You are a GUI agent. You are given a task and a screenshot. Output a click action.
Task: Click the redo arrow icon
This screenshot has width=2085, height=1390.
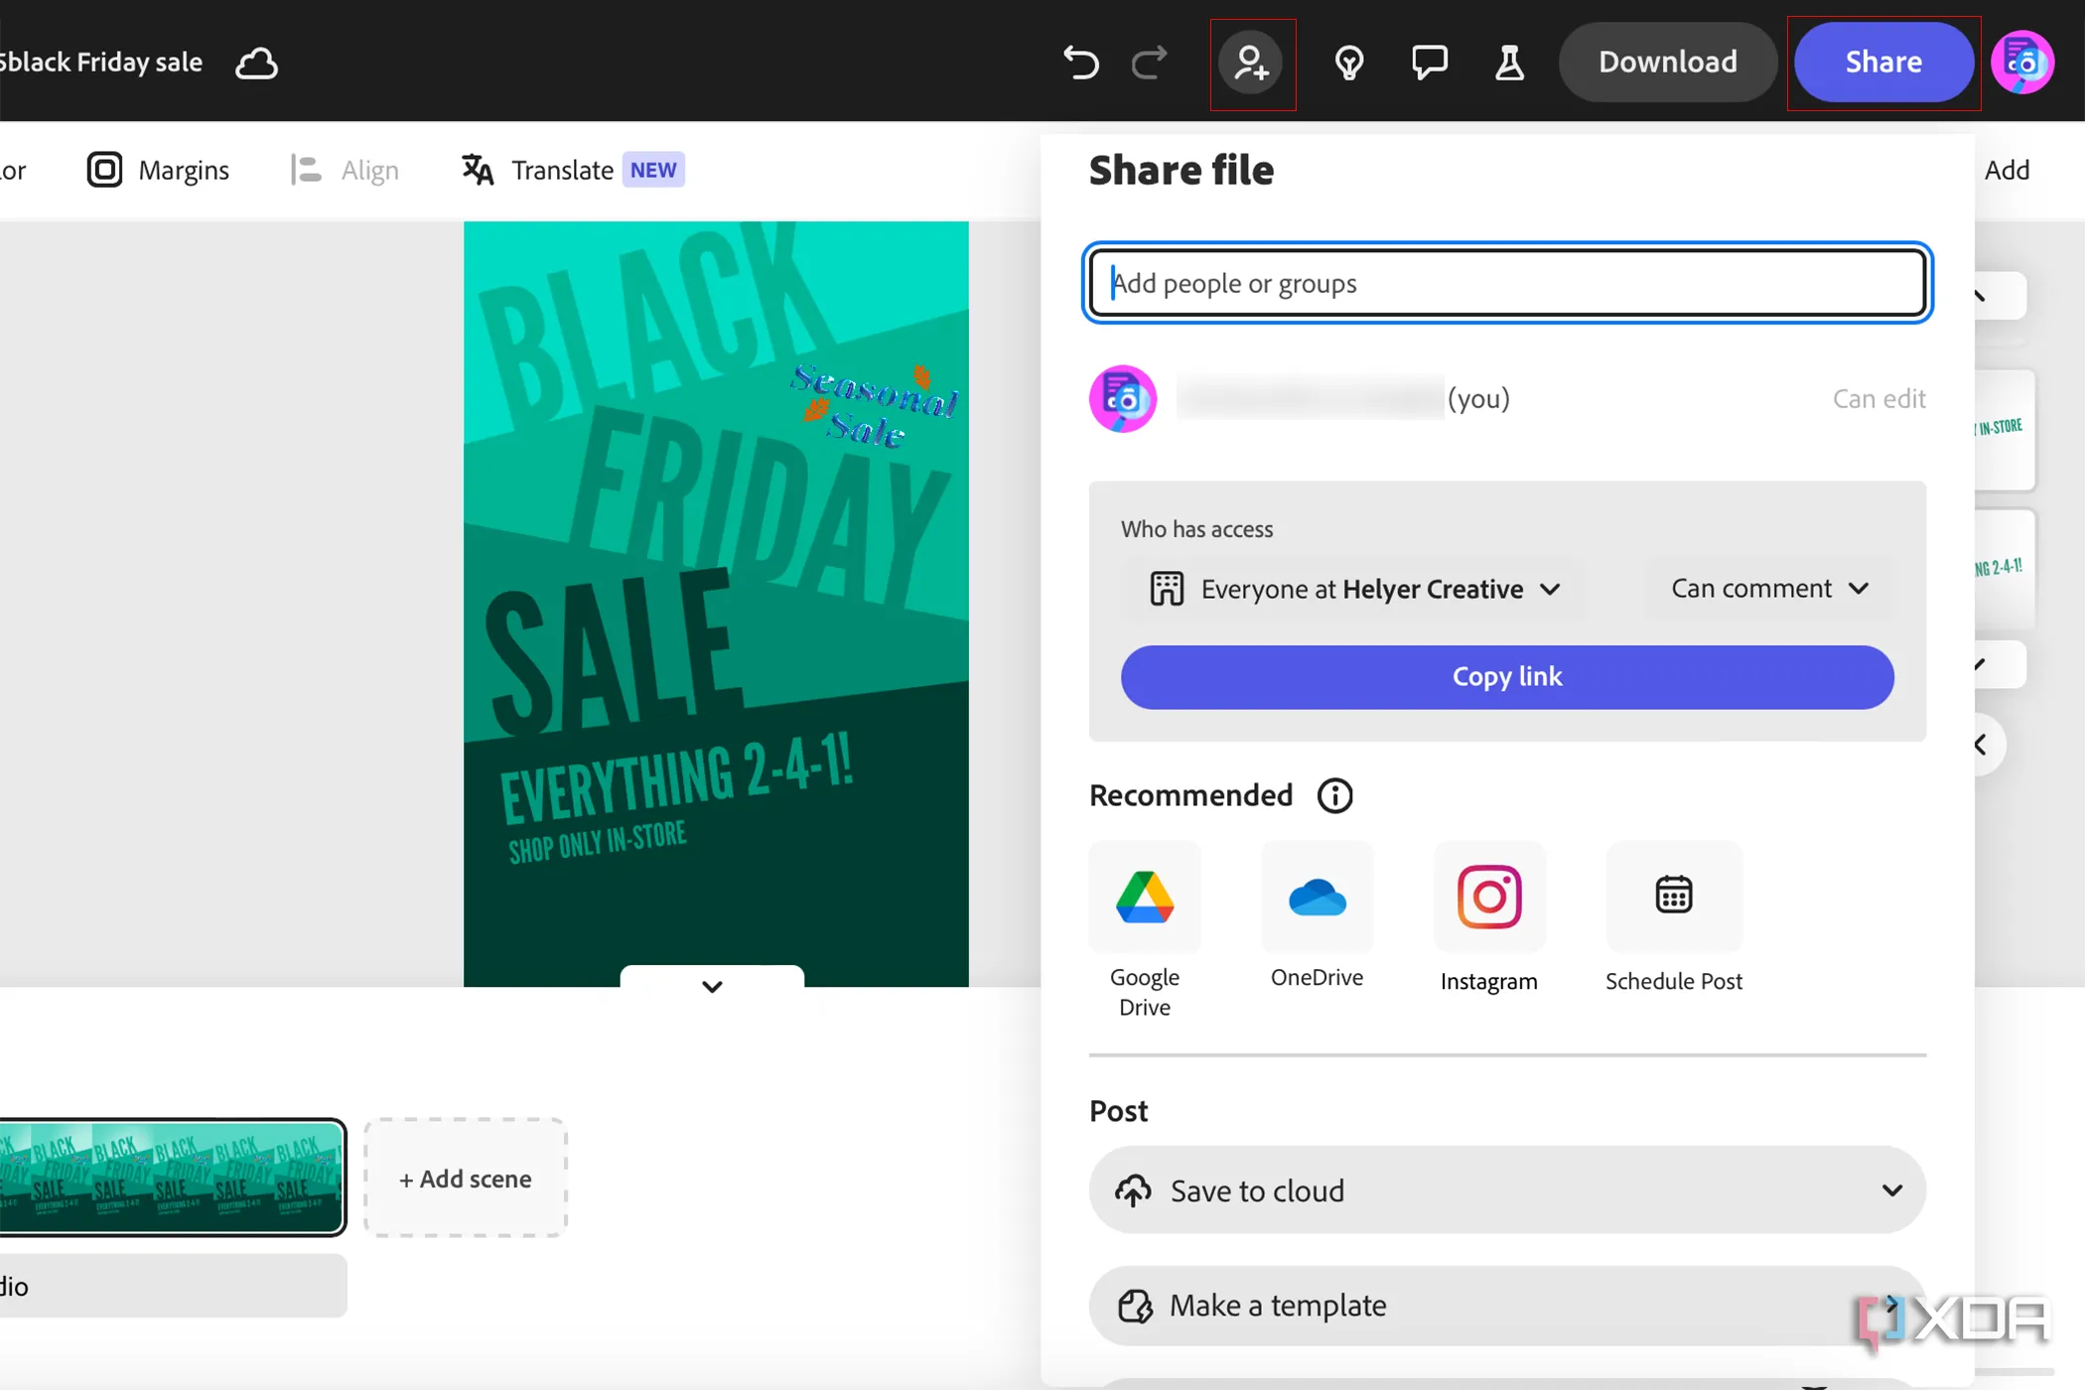(1149, 63)
